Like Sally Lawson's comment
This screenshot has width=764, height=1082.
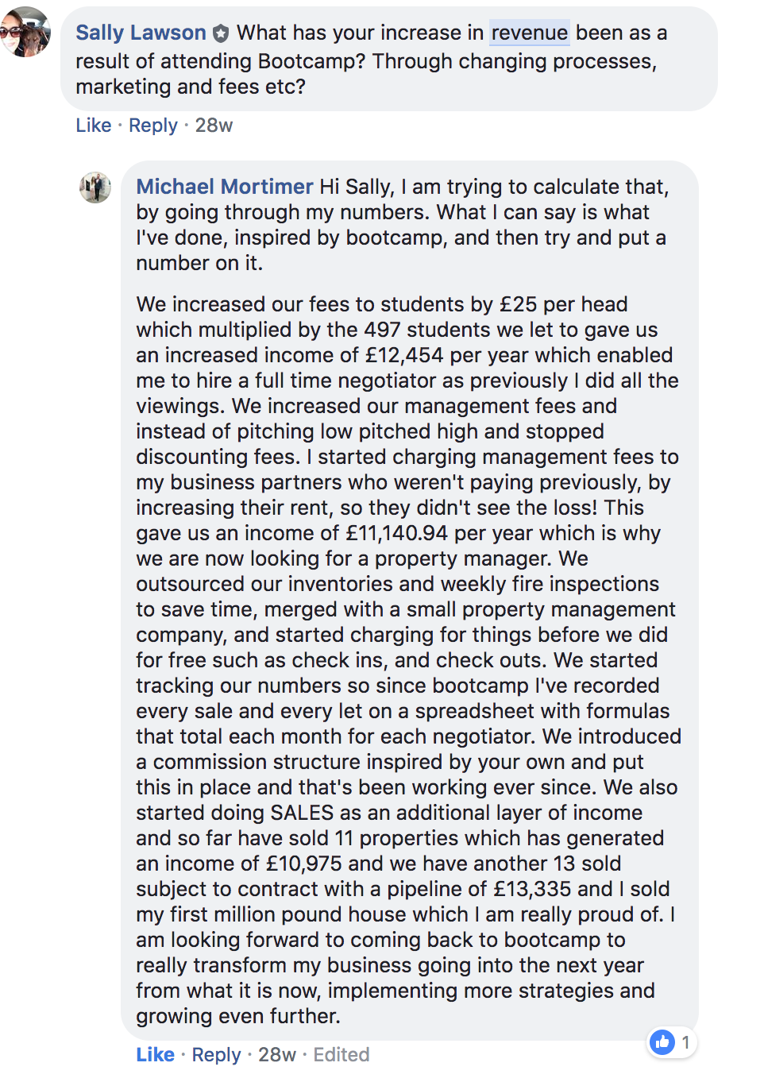tap(93, 126)
